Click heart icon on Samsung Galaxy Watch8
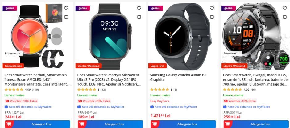This screenshot has width=290, height=128. pyautogui.click(x=212, y=8)
